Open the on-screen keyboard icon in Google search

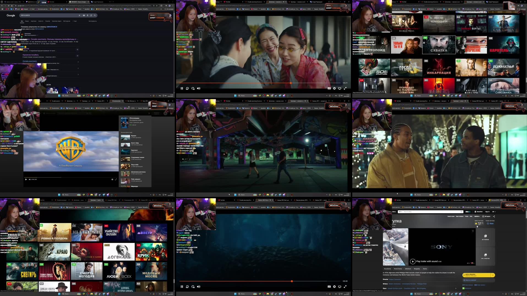pos(84,15)
